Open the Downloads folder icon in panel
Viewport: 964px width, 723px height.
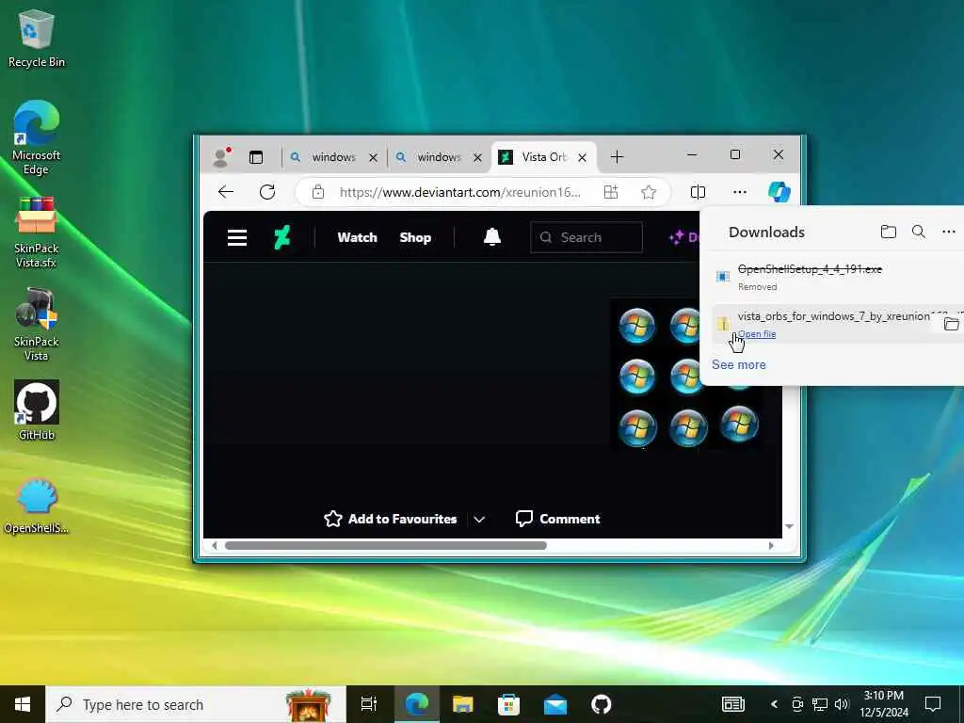[889, 232]
